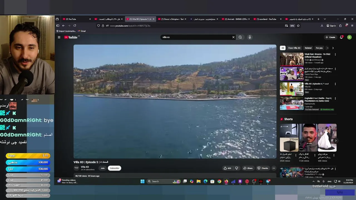
Task: Open the Villa XO Episode 4 thumbnail
Action: 291,89
